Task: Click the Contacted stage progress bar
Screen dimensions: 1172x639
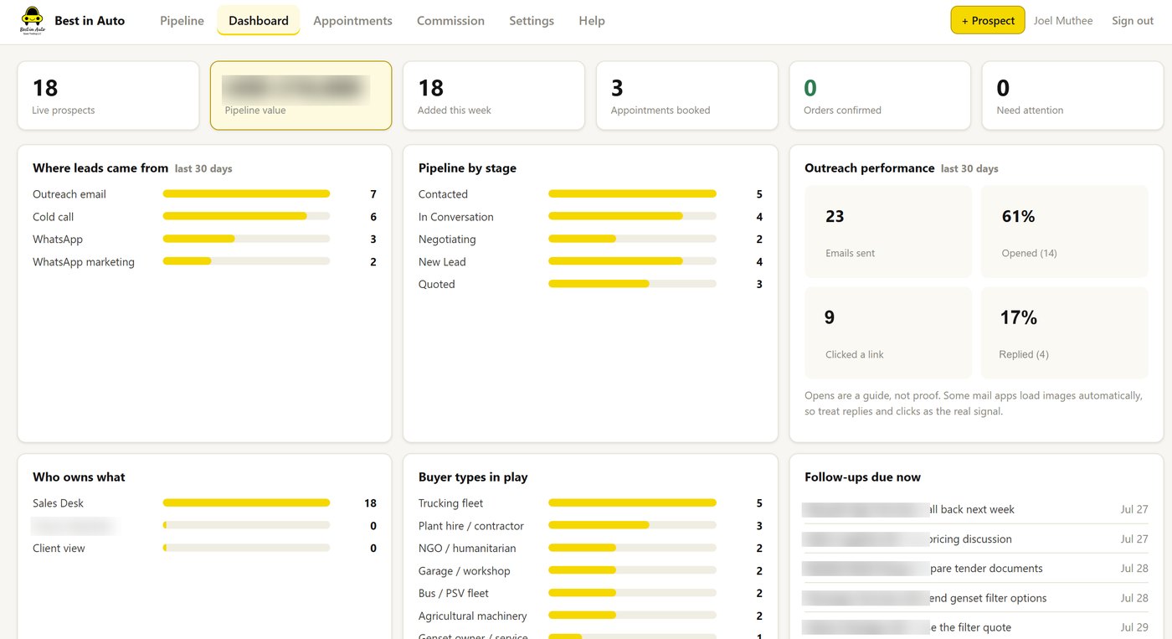Action: point(632,194)
